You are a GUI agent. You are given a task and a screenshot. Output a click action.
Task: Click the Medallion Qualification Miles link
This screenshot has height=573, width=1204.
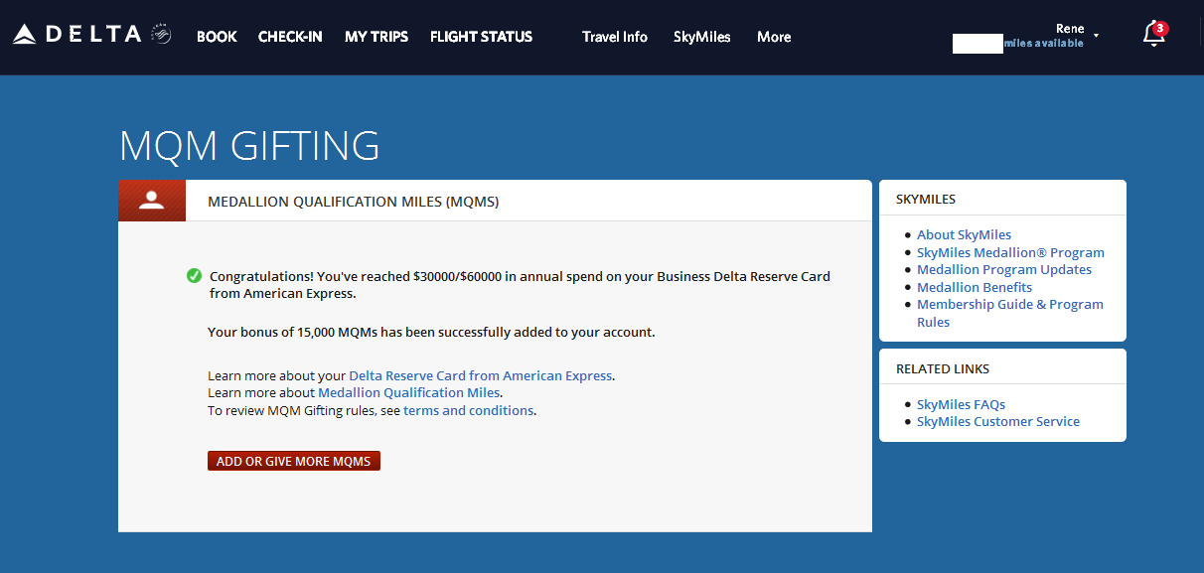[x=408, y=392]
